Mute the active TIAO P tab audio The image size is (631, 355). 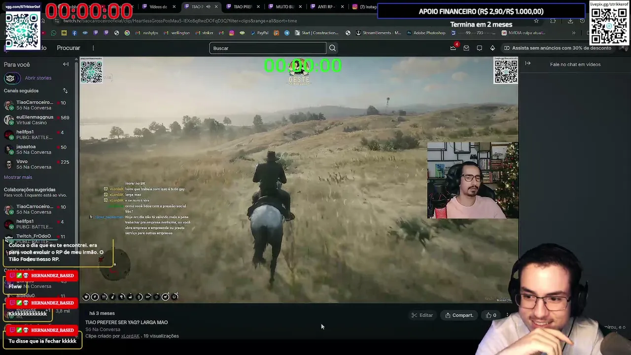208,7
